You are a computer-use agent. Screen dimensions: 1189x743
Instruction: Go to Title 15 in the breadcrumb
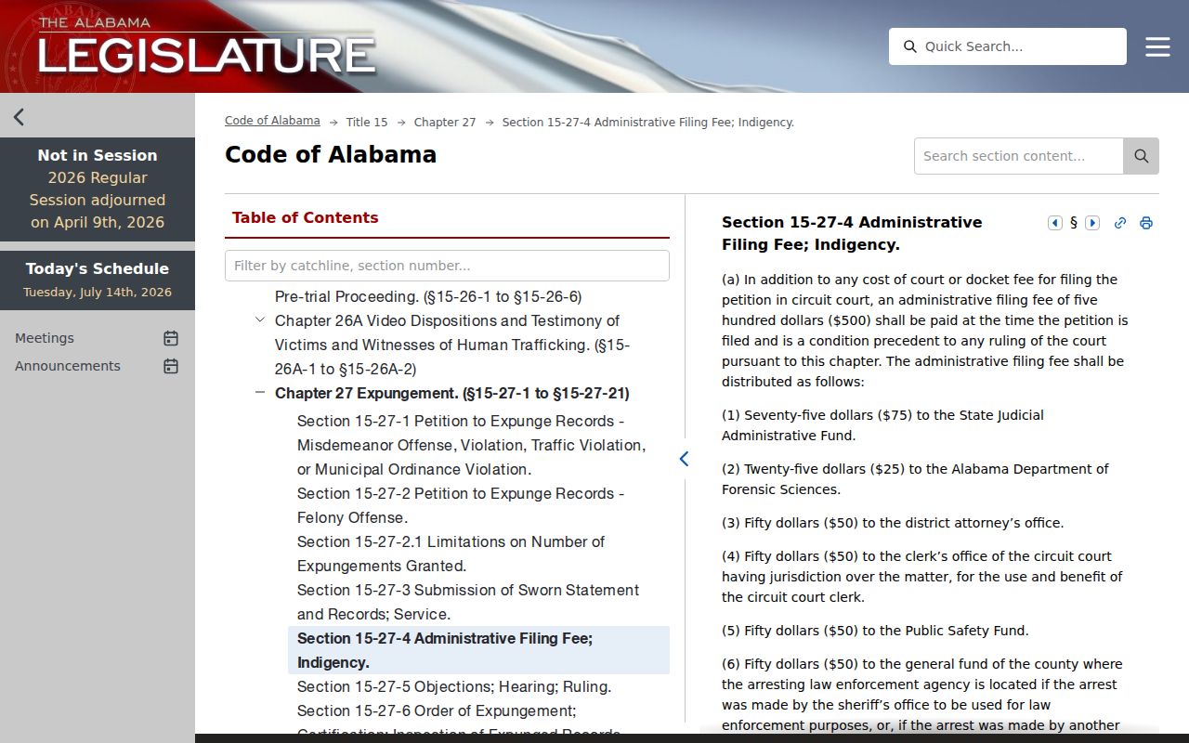pos(367,123)
